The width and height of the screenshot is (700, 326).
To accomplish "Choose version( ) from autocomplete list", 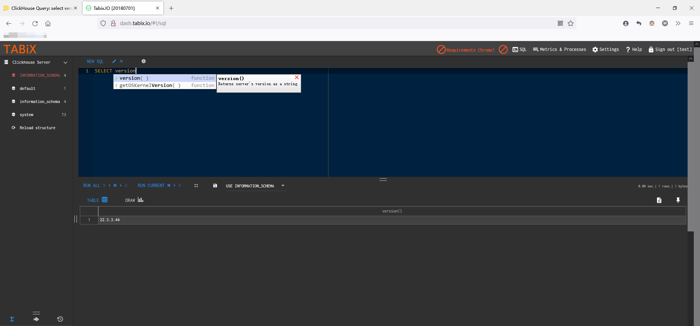I will 165,78.
